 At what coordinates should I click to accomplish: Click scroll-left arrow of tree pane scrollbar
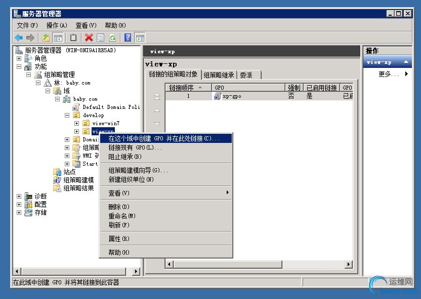pos(17,271)
